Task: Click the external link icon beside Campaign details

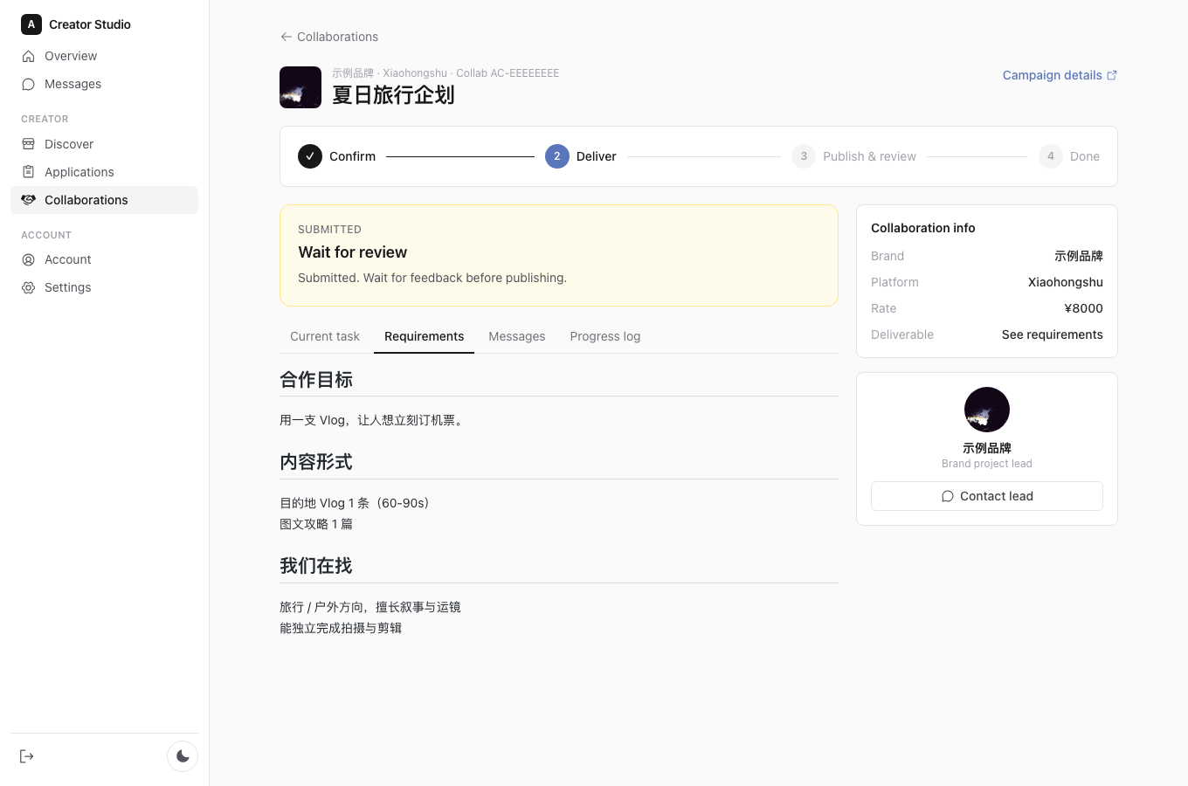Action: coord(1112,75)
